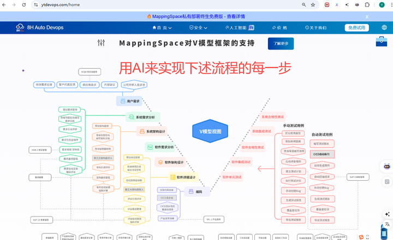Select the 系统需求分析 node

point(142,117)
